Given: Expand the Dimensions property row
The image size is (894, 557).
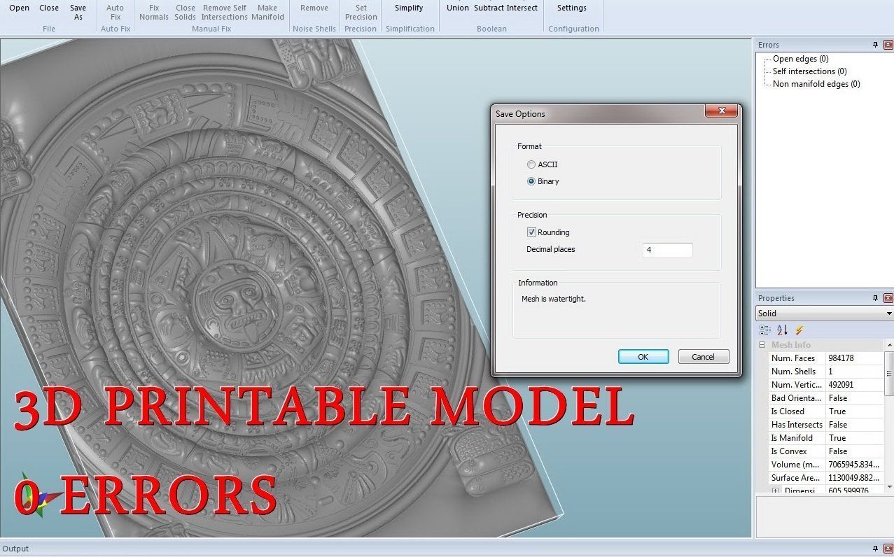Looking at the screenshot, I should click(x=776, y=491).
